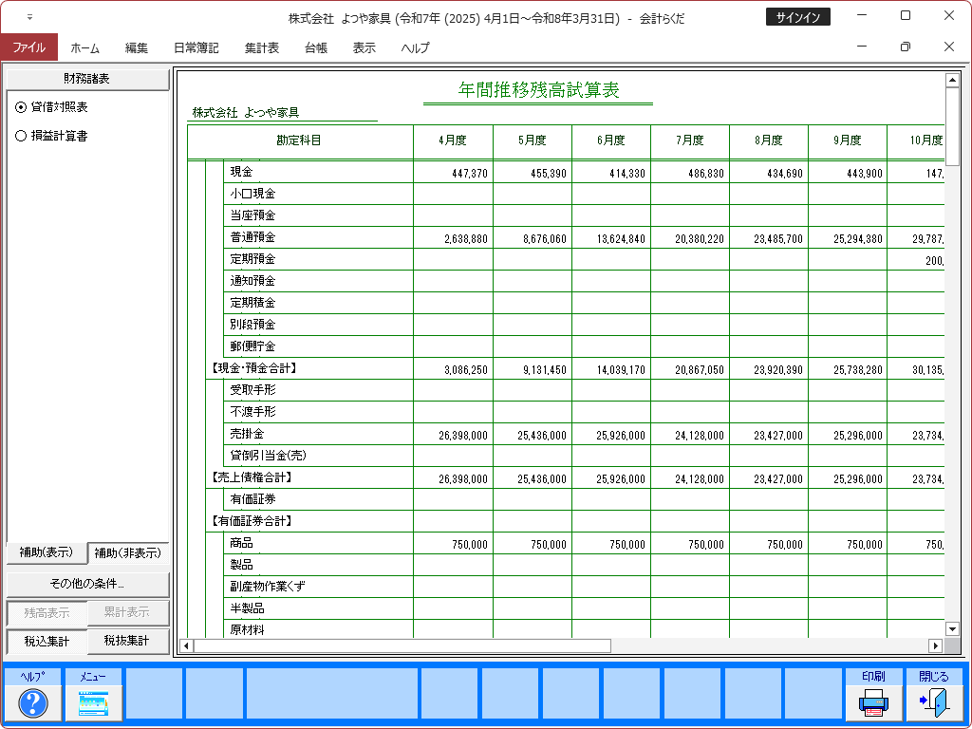The width and height of the screenshot is (972, 729).
Task: Click quick access toolbar dropdown icon
Action: point(29,17)
